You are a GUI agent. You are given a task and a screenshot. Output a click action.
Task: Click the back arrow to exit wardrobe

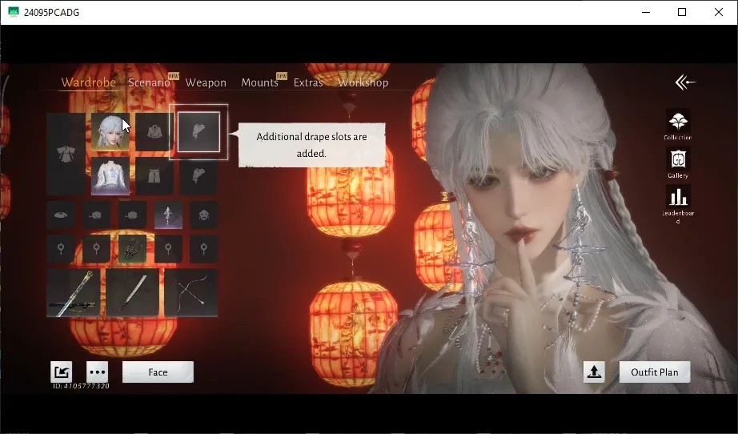685,82
